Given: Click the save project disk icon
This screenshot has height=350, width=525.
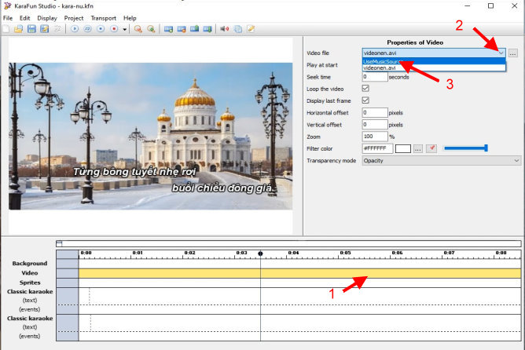Looking at the screenshot, I should [31, 29].
